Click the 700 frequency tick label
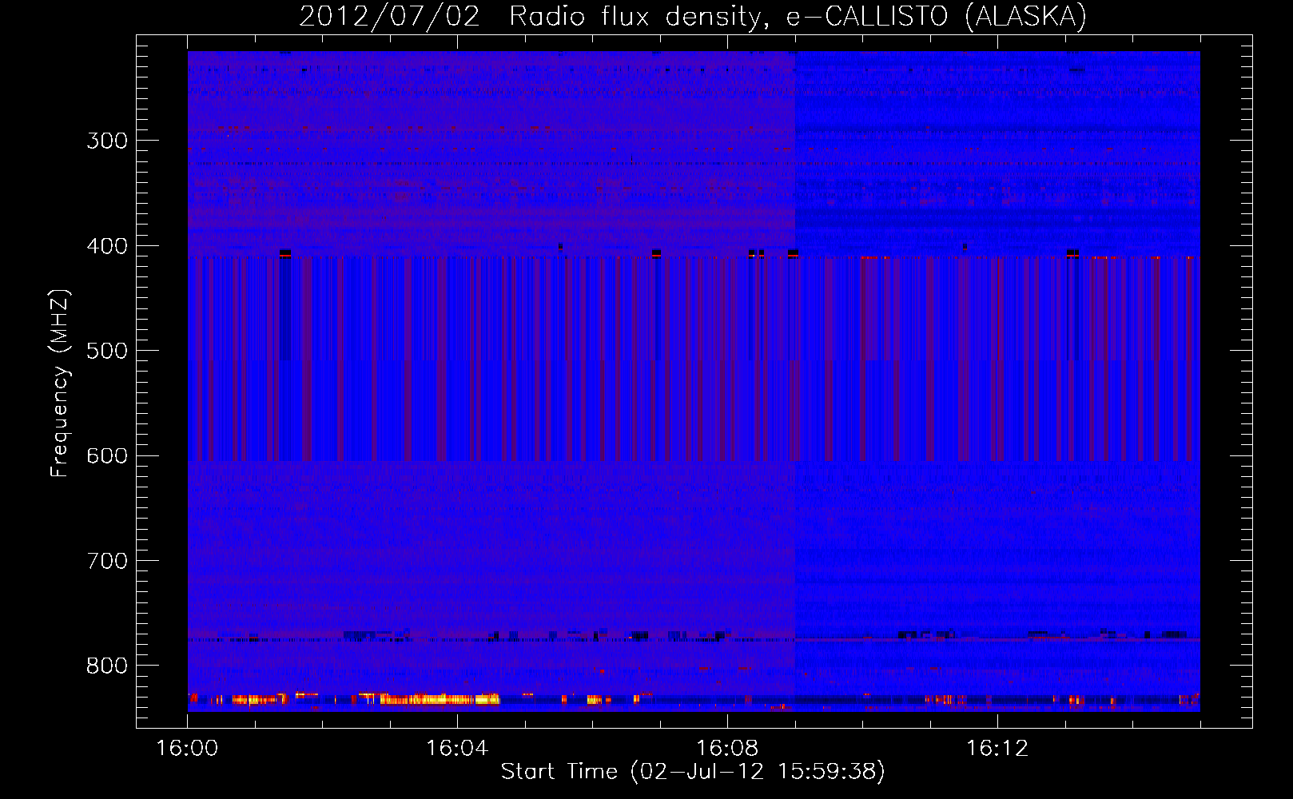This screenshot has height=799, width=1293. point(107,561)
